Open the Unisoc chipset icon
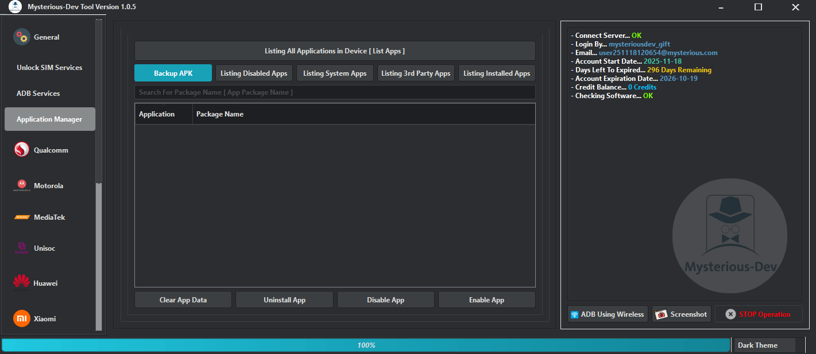The height and width of the screenshot is (354, 816). [21, 248]
